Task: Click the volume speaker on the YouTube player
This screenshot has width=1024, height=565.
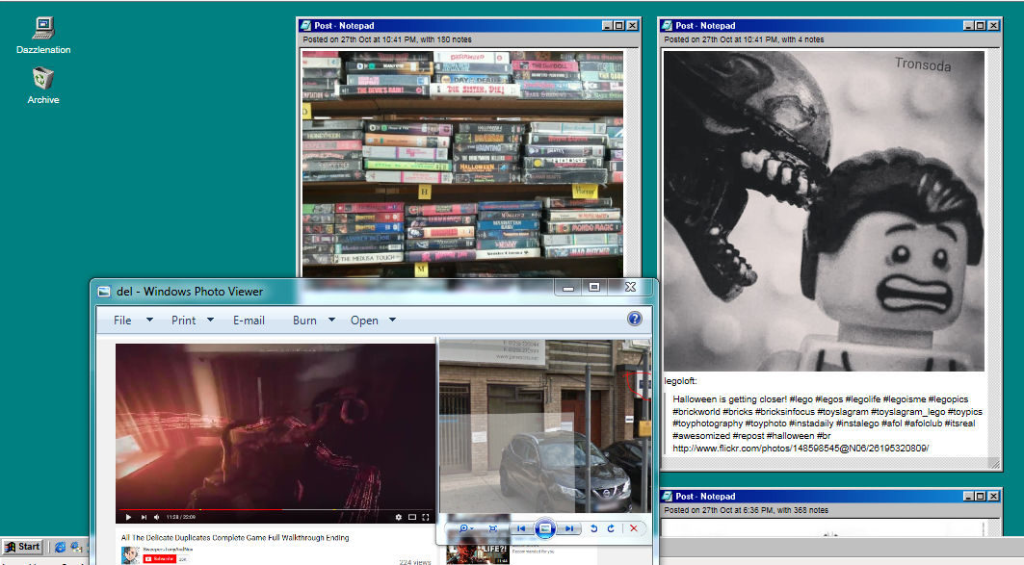Action: [x=157, y=518]
